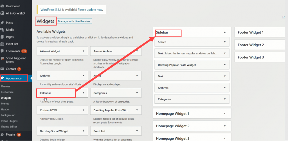The height and width of the screenshot is (141, 288).
Task: Click the Dashboard gauge icon
Action: pos(2,6)
